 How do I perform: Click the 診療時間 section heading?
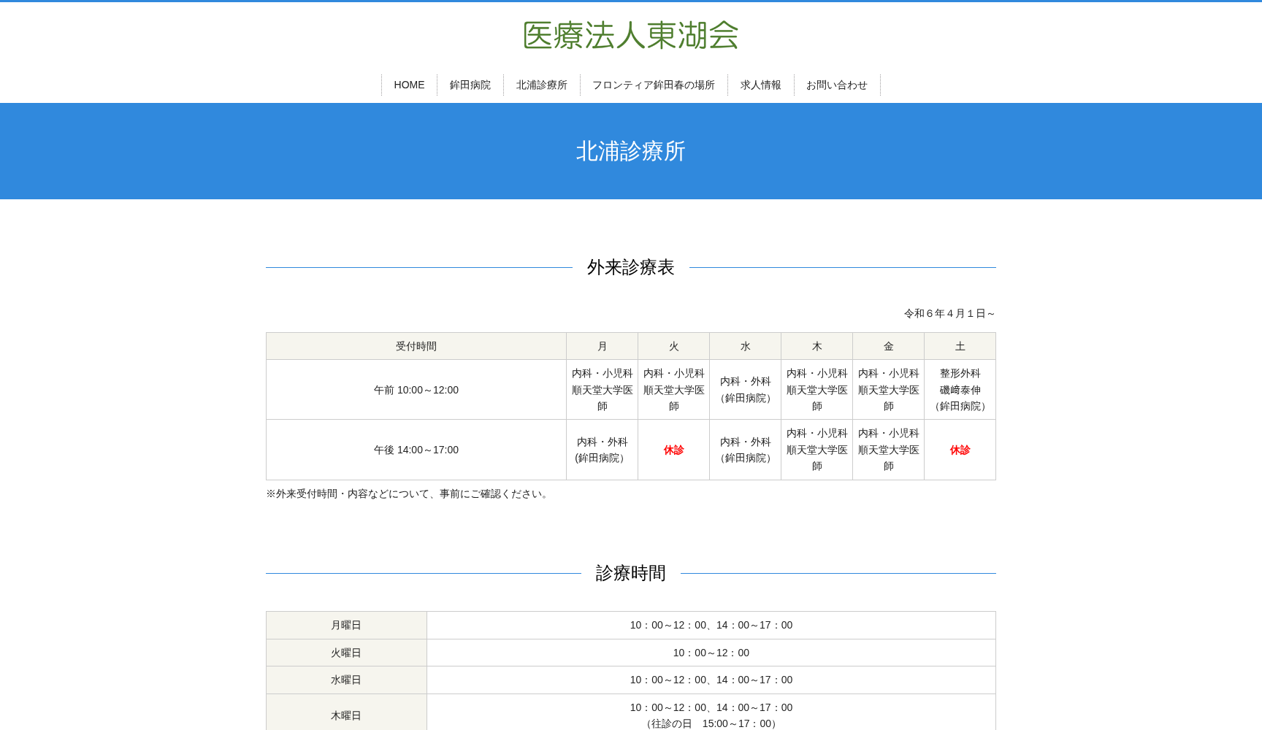click(x=630, y=574)
